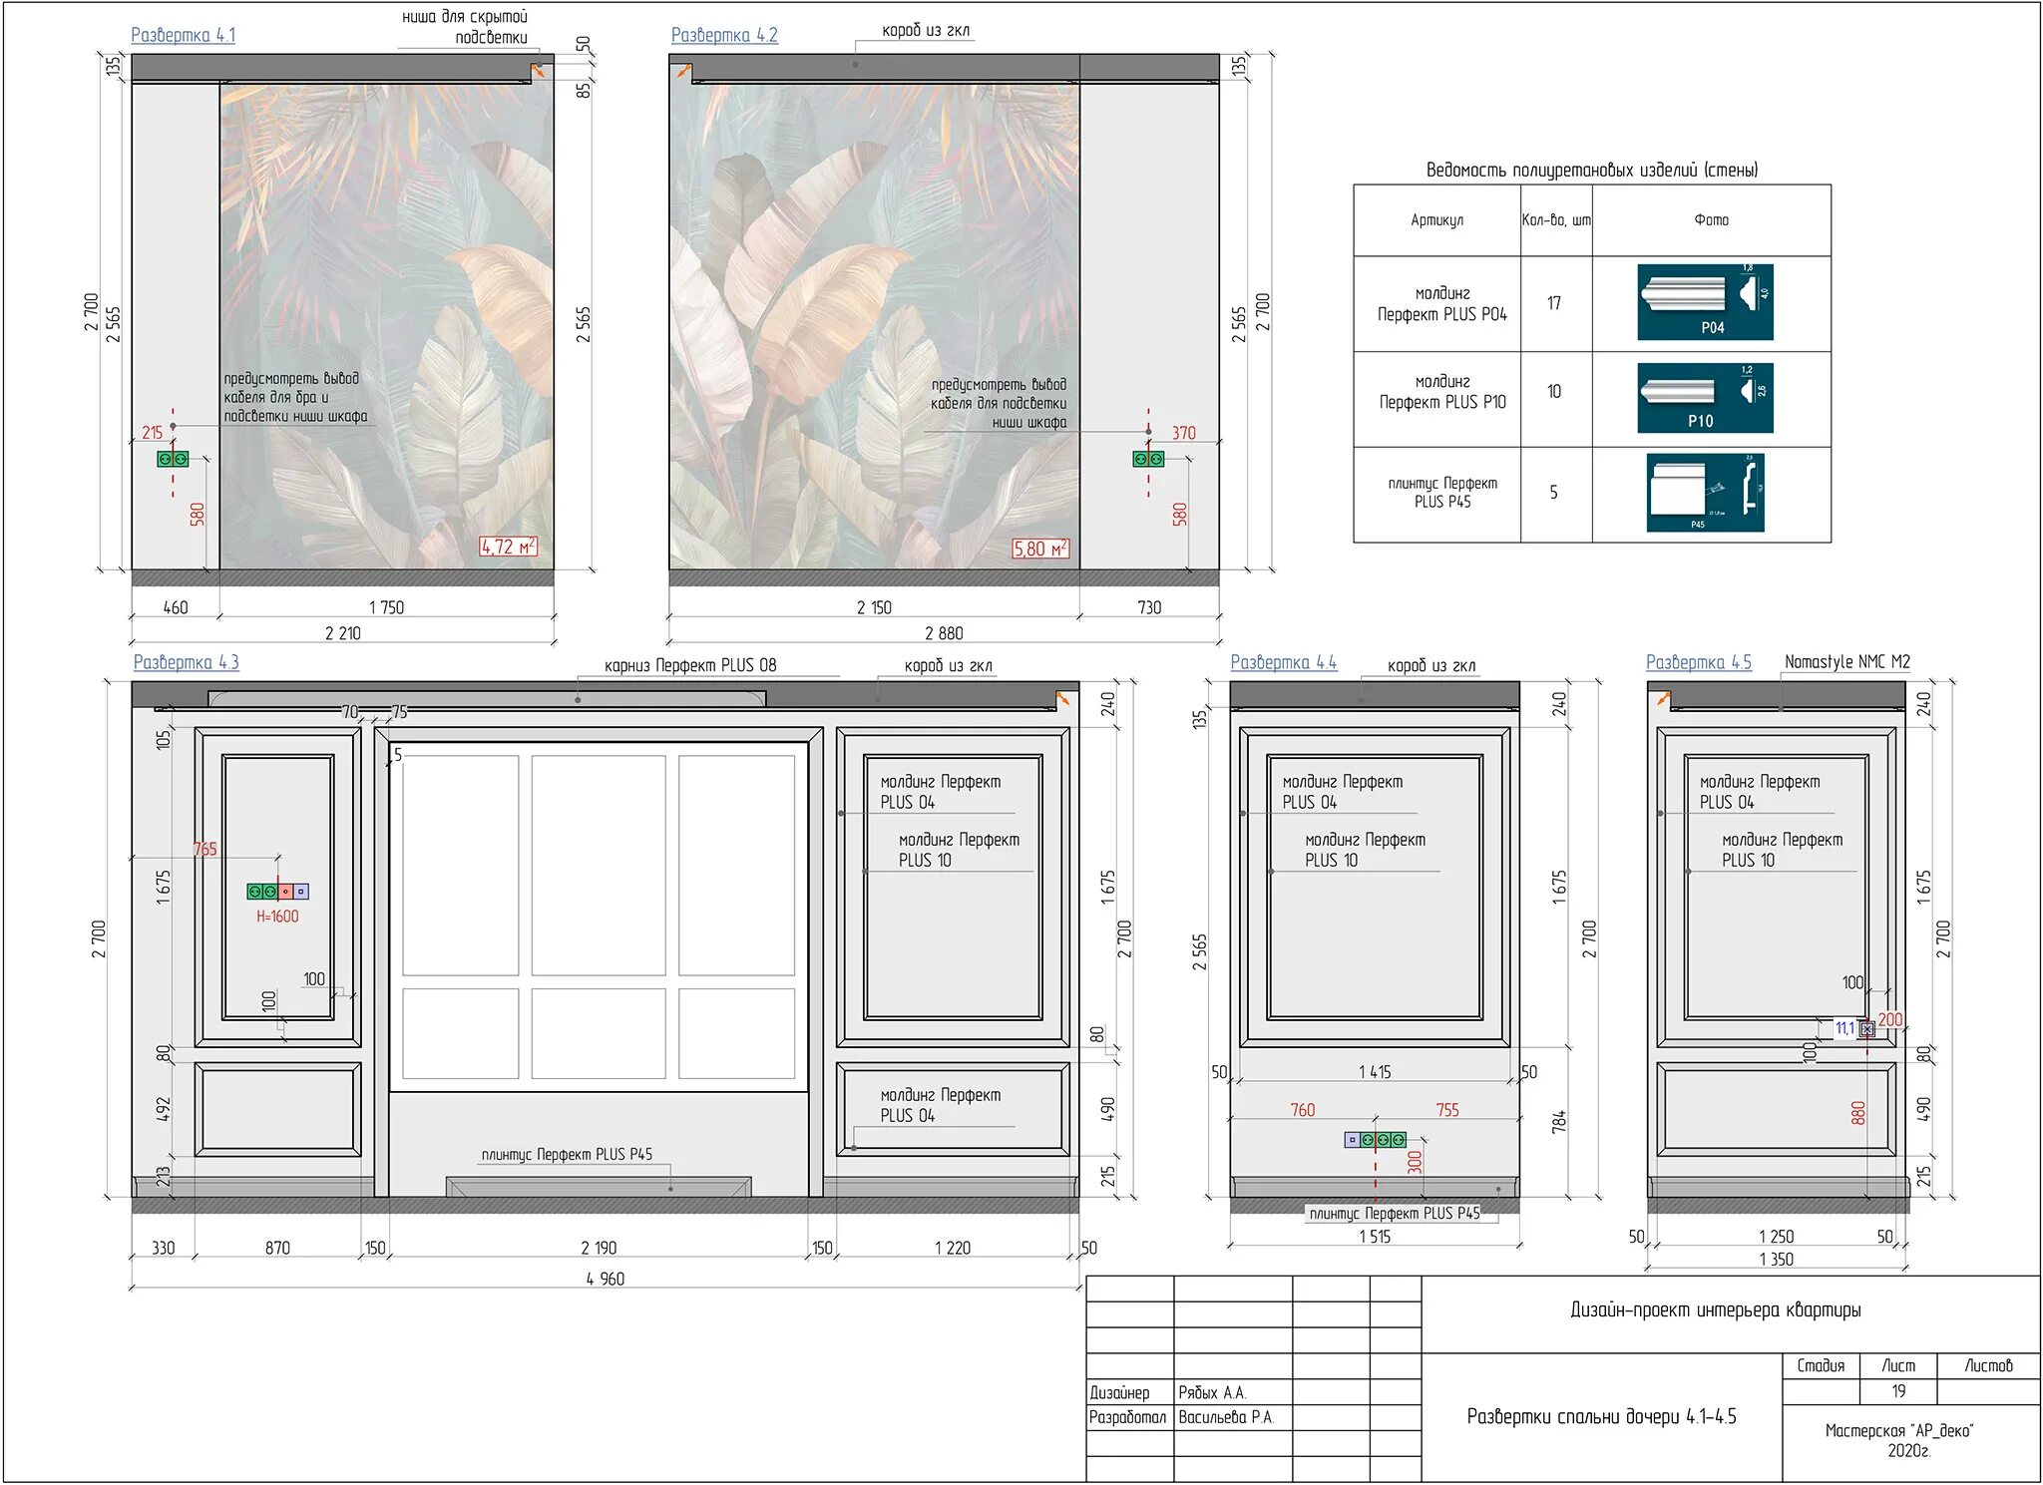Click the orange arrow marker in elevation 4.1 niche
The width and height of the screenshot is (2043, 1485).
(538, 71)
